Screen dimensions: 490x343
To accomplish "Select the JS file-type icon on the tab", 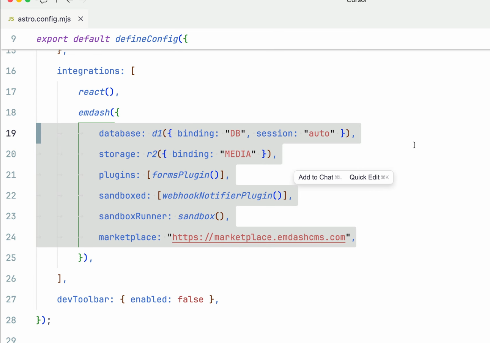I will pyautogui.click(x=11, y=19).
